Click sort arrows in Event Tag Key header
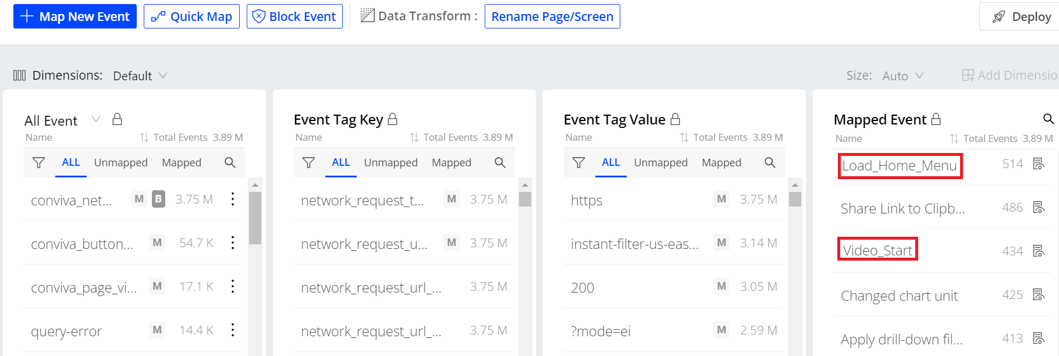 pos(414,137)
